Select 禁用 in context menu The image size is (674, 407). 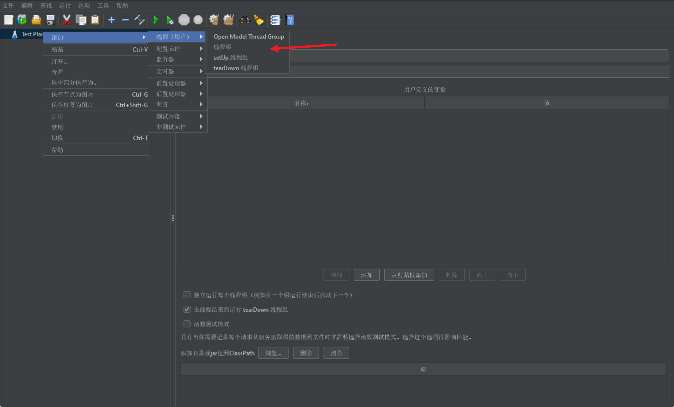tap(96, 127)
